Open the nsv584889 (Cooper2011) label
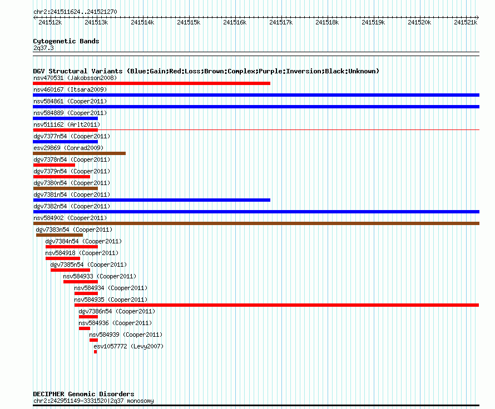Image resolution: width=495 pixels, height=409 pixels. pyautogui.click(x=70, y=113)
